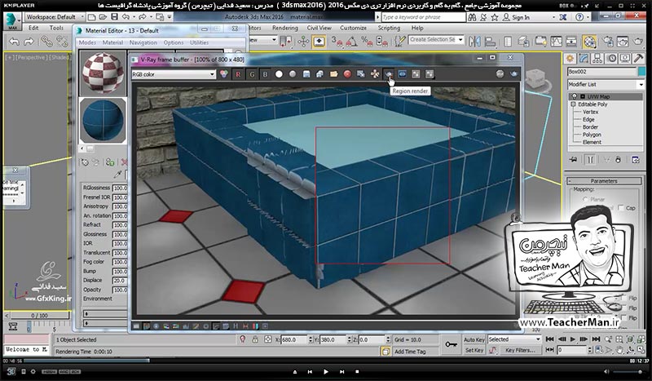Switch to alpha channel white circle icon

point(279,74)
